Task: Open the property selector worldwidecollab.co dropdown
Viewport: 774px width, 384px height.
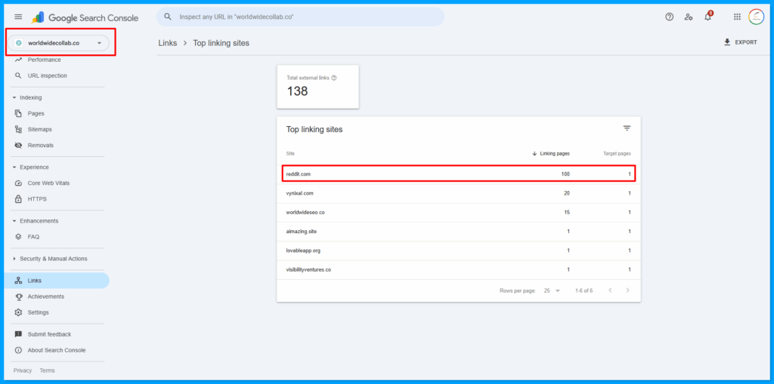Action: [x=58, y=43]
